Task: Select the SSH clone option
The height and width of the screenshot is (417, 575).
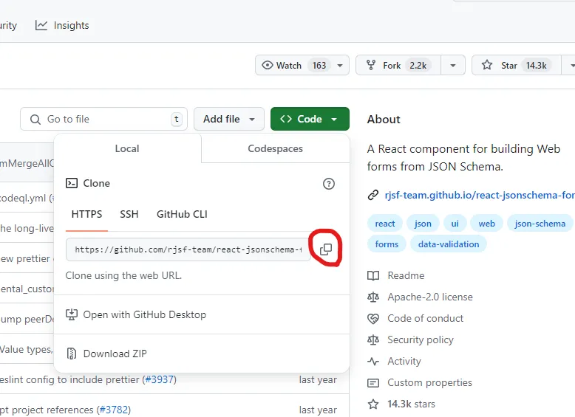Action: [x=129, y=214]
